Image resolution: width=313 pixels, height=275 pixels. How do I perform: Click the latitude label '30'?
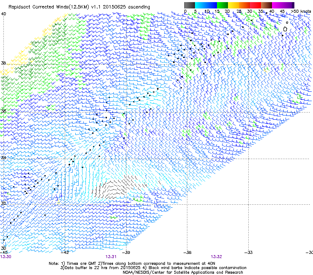point(3,248)
